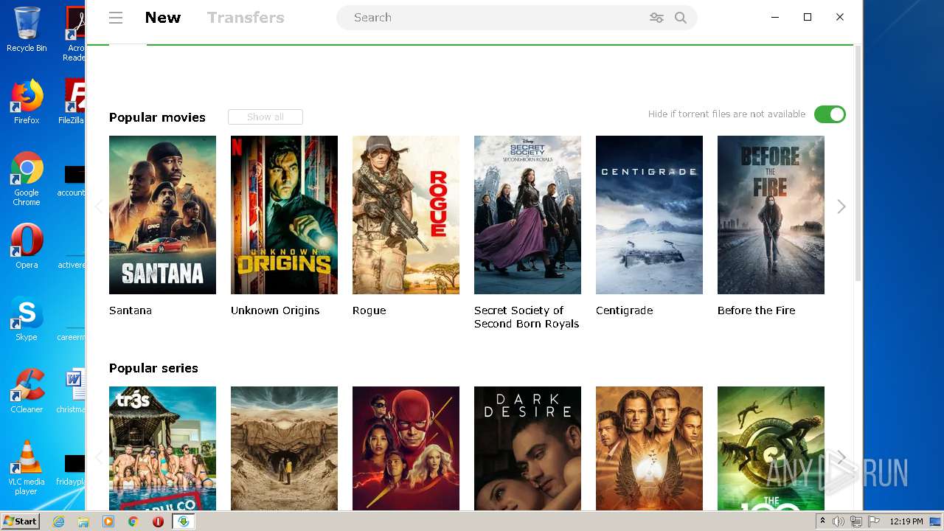
Task: Open The Flash series poster
Action: (x=406, y=448)
